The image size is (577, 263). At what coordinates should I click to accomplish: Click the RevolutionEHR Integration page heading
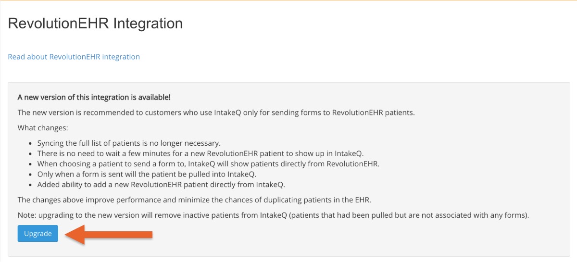click(x=95, y=24)
